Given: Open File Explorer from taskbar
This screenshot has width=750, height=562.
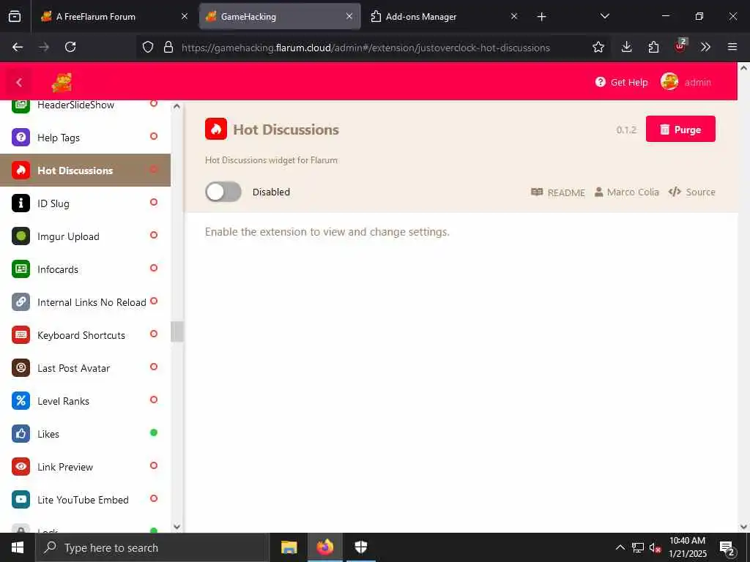Looking at the screenshot, I should click(289, 547).
